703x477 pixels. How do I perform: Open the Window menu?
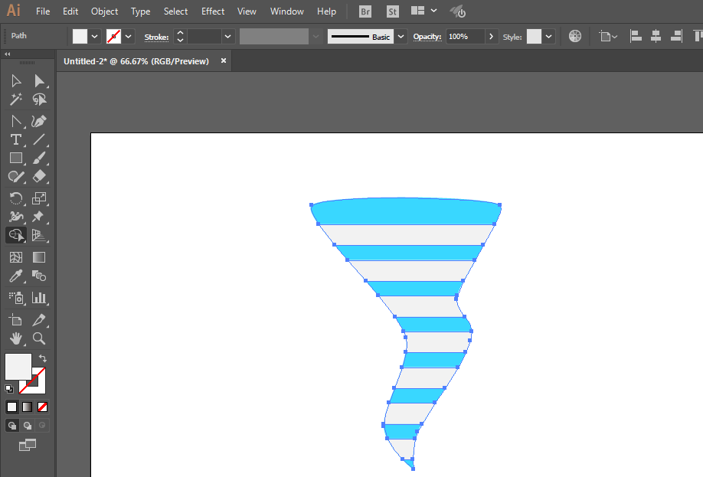[287, 11]
